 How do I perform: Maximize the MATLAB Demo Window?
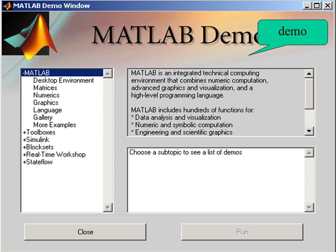tap(317, 5)
